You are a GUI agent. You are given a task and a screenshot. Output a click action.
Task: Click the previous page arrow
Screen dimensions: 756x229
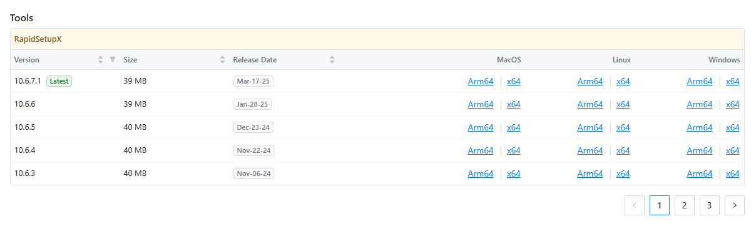[634, 205]
